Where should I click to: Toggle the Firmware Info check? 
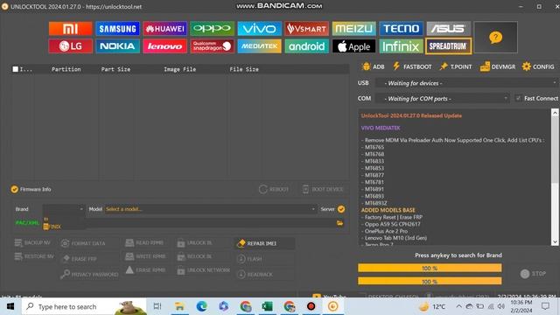[x=14, y=189]
